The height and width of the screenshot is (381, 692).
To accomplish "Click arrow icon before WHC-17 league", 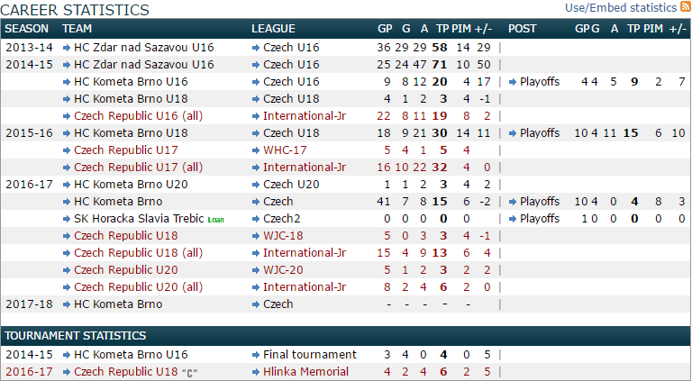I will point(256,150).
